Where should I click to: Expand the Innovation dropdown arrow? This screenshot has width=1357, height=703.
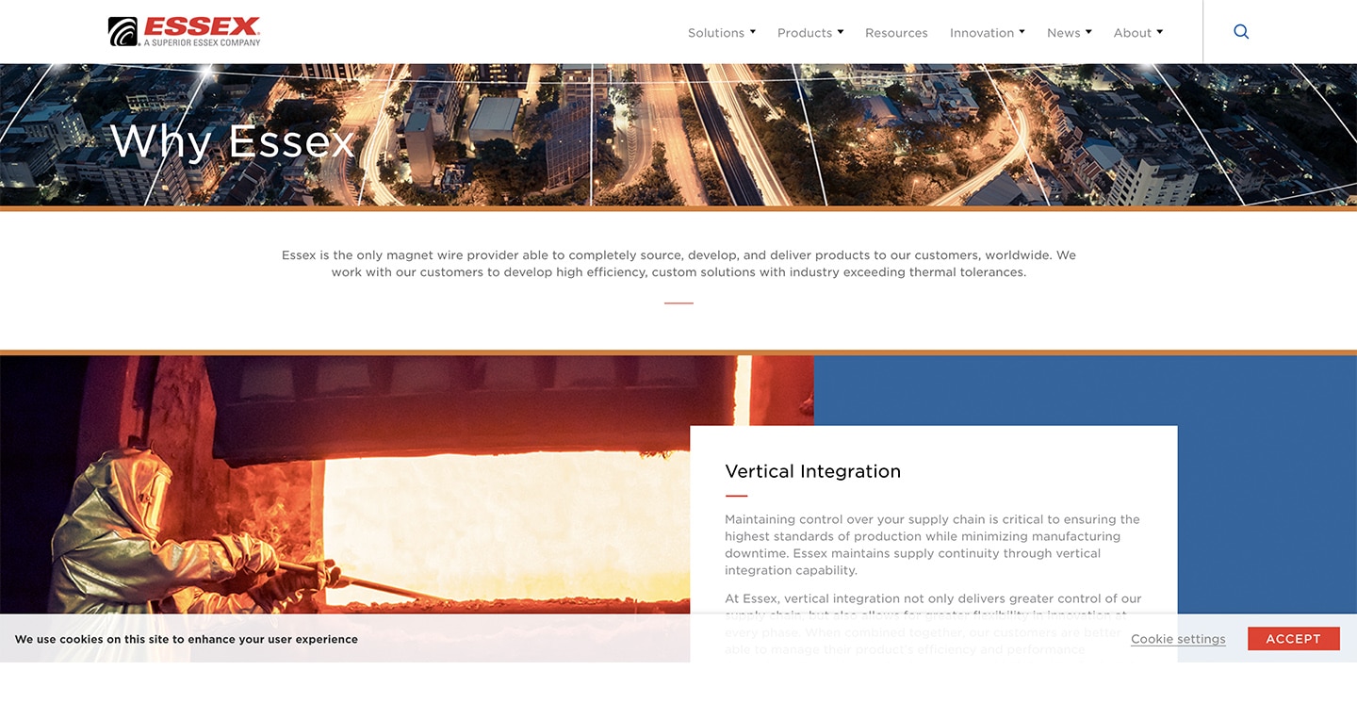point(1022,32)
